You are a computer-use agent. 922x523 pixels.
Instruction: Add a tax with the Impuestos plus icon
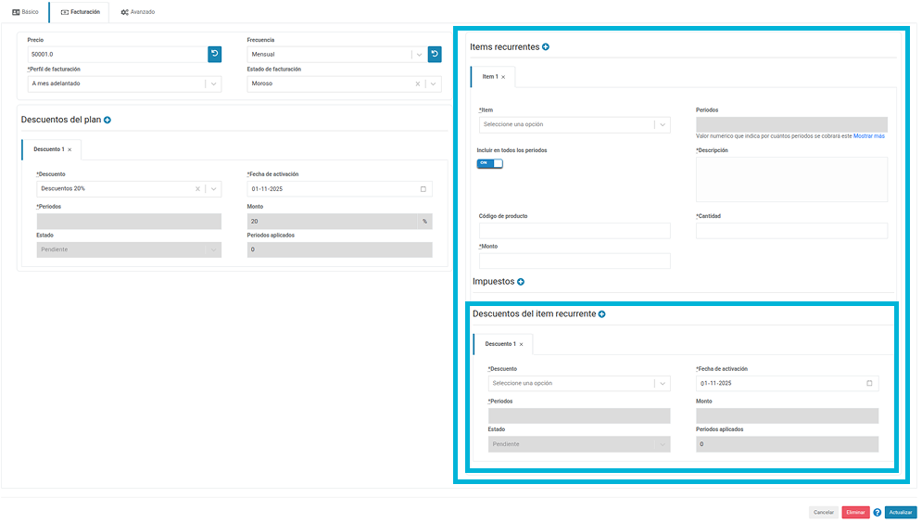point(521,282)
